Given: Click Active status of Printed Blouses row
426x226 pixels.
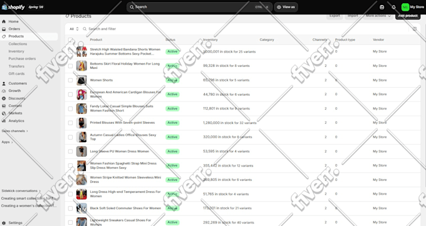Looking at the screenshot, I should click(x=172, y=123).
